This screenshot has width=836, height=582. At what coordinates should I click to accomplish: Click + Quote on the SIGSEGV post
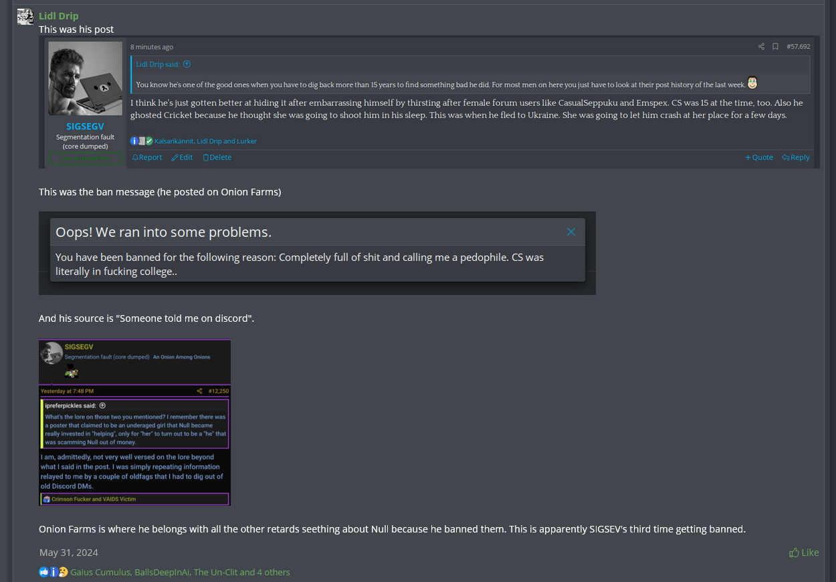click(x=759, y=157)
